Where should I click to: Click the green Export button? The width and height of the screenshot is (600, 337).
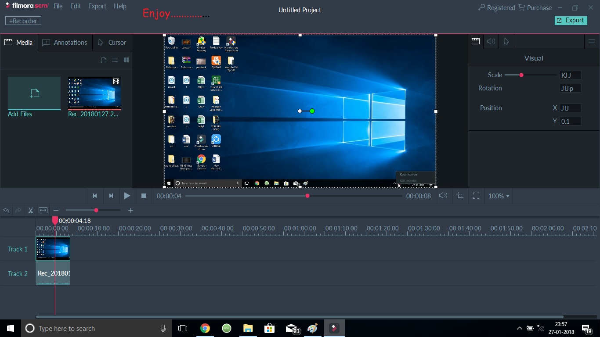[571, 20]
